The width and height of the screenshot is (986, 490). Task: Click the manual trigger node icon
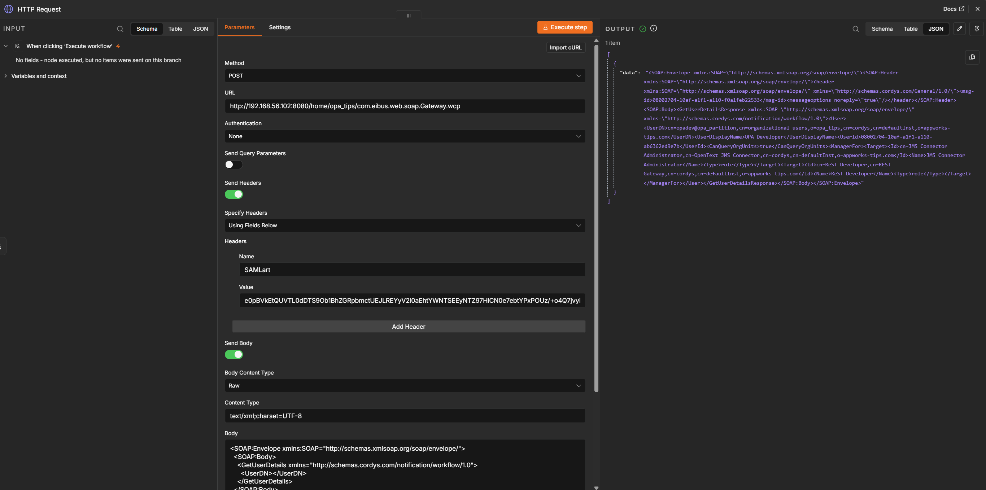click(17, 46)
